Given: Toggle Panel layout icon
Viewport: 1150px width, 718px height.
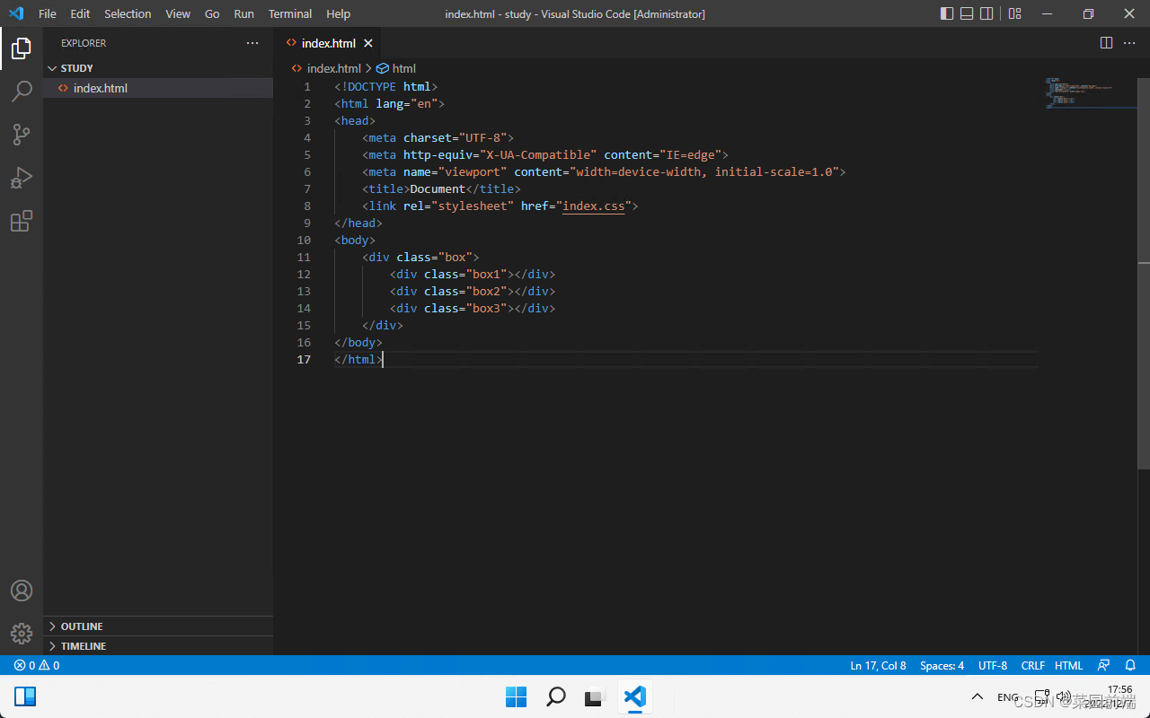Looking at the screenshot, I should (967, 13).
